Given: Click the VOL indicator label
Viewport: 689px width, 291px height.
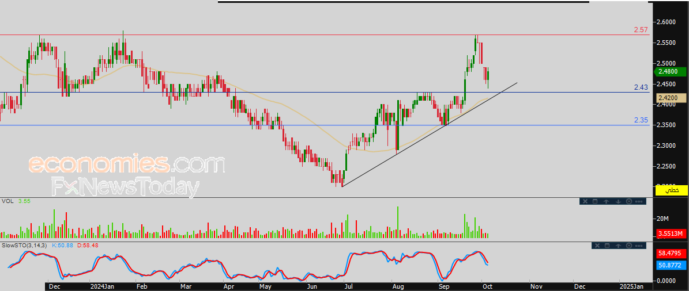Looking at the screenshot, I should 6,201.
